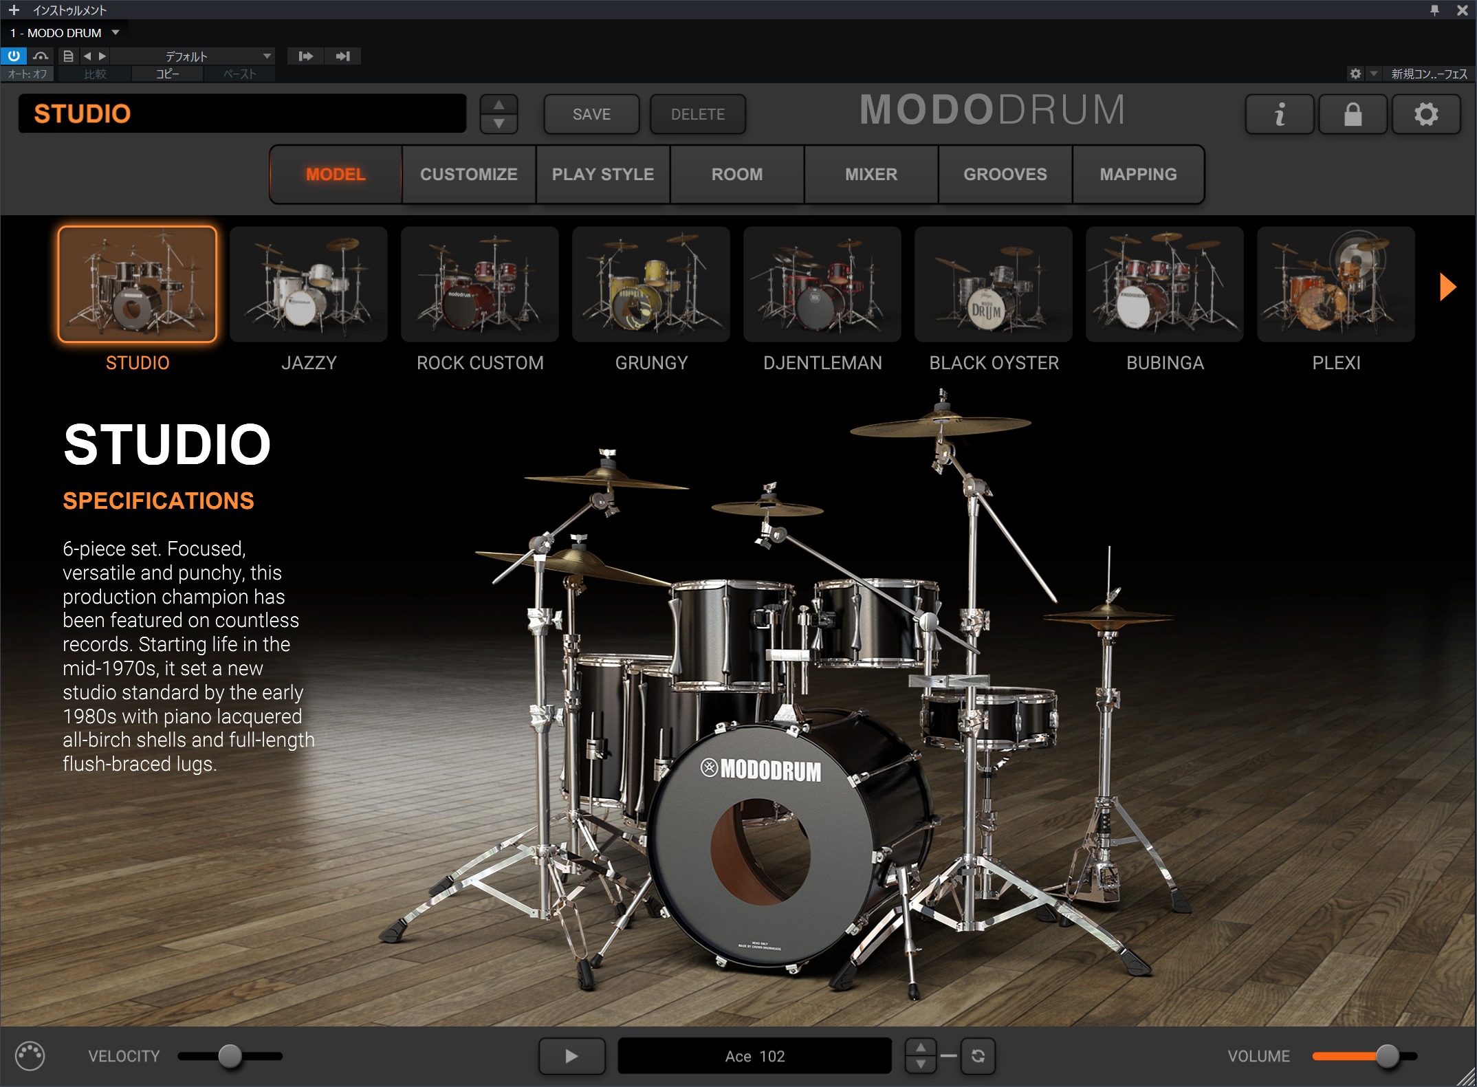
Task: Expand the small arrow next to host gear
Action: (1373, 74)
